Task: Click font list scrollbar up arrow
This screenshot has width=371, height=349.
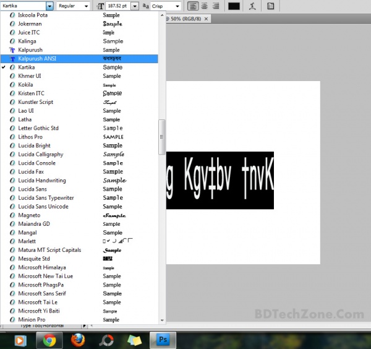Action: [x=162, y=15]
